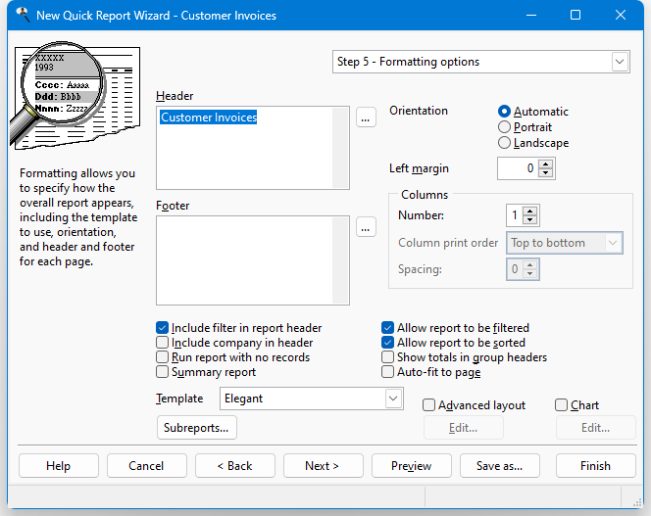Minimize the wizard window

pos(531,16)
